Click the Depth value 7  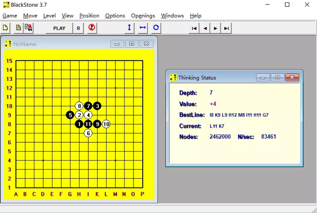pyautogui.click(x=211, y=93)
